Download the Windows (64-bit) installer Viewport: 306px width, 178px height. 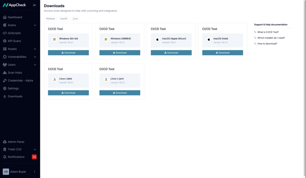point(68,53)
